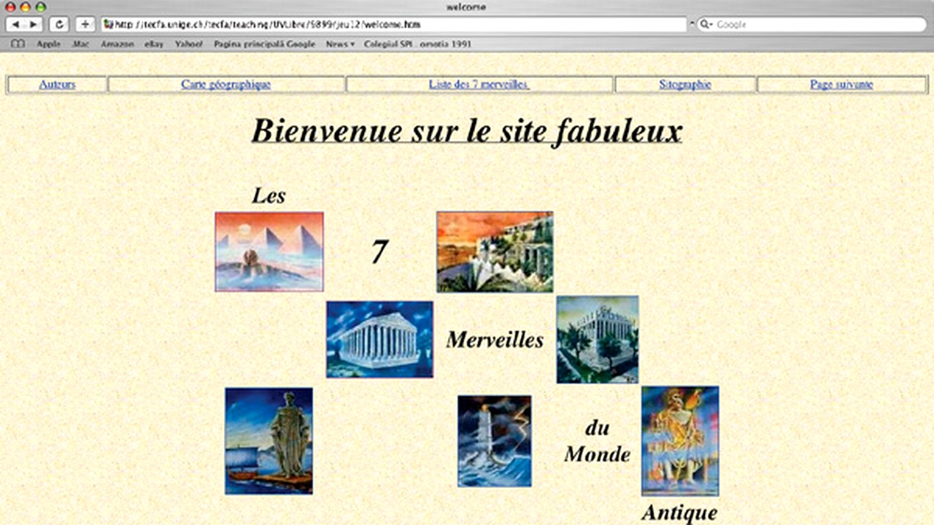Click the word 'Merveilles'
This screenshot has height=525, width=934.
[495, 340]
